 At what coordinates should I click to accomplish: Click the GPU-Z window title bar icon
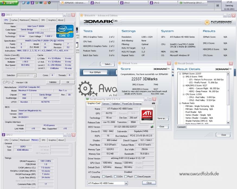pyautogui.click(x=87, y=99)
